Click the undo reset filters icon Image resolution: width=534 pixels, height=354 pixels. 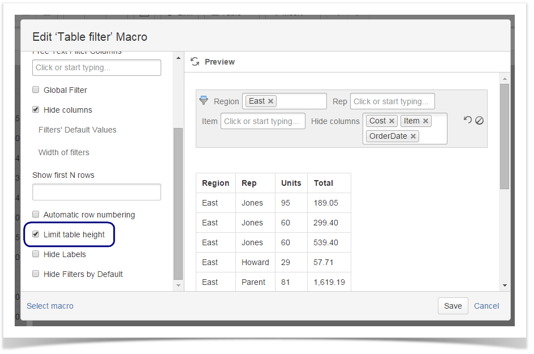467,120
